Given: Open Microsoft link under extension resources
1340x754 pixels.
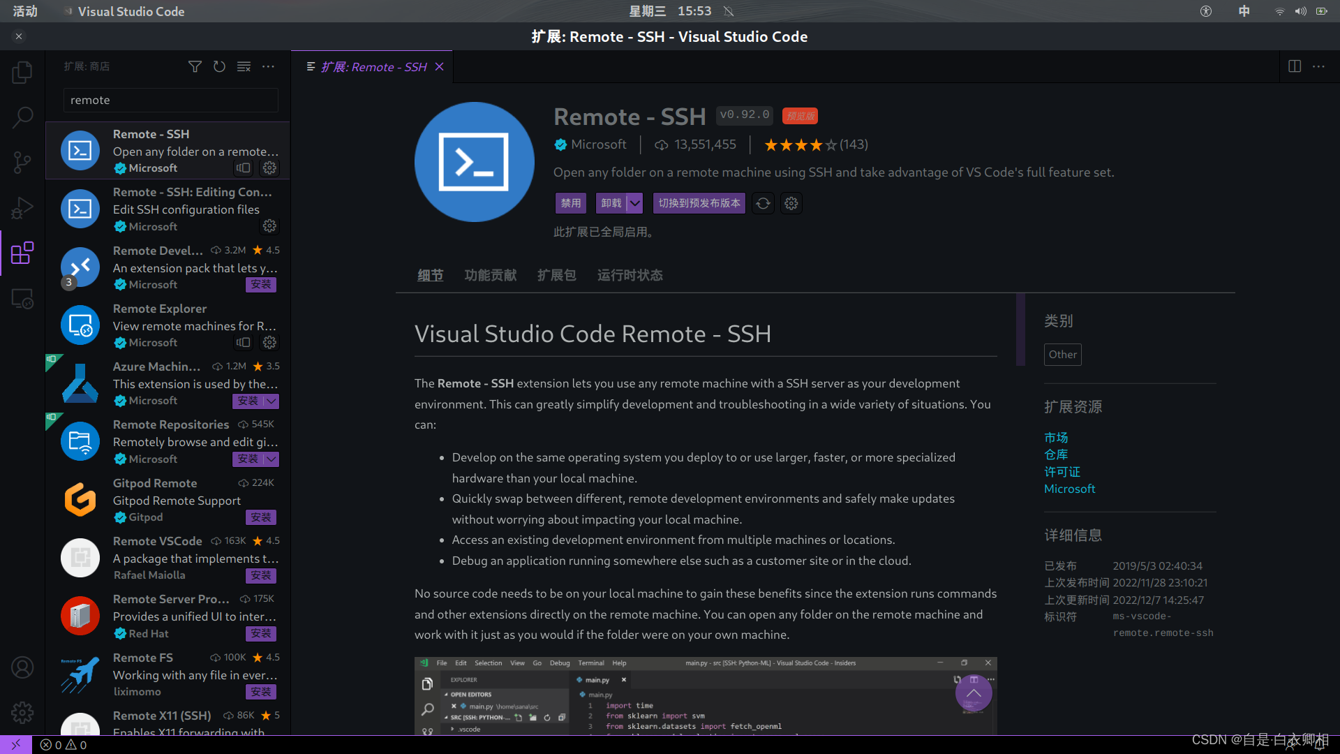Looking at the screenshot, I should click(1069, 489).
